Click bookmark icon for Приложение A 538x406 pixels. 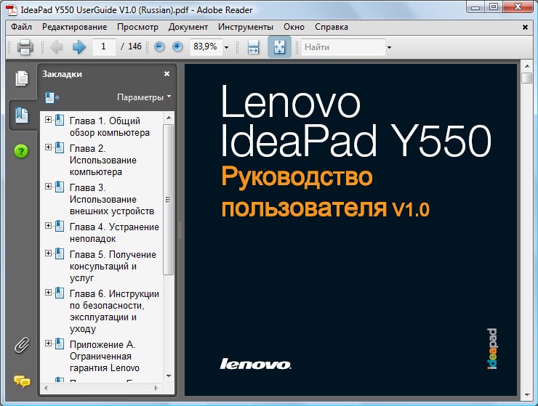pyautogui.click(x=60, y=344)
